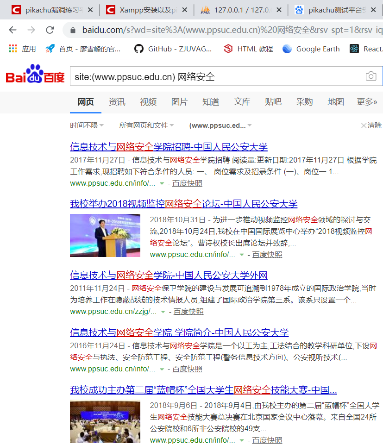
Task: Open the (www.ppsuc.ed... site filter dropdown
Action: click(220, 125)
